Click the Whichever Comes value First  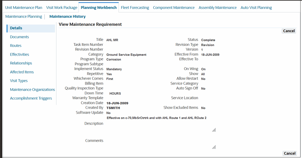(x=110, y=79)
